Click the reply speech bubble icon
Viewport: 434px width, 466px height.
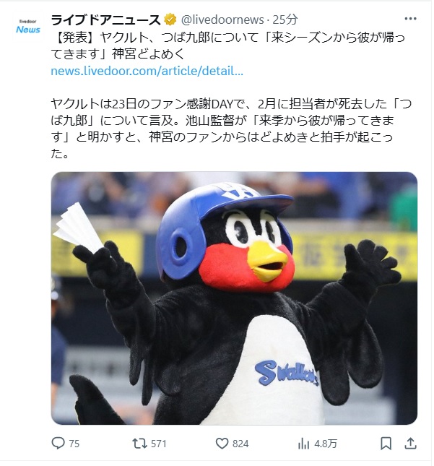(x=58, y=443)
